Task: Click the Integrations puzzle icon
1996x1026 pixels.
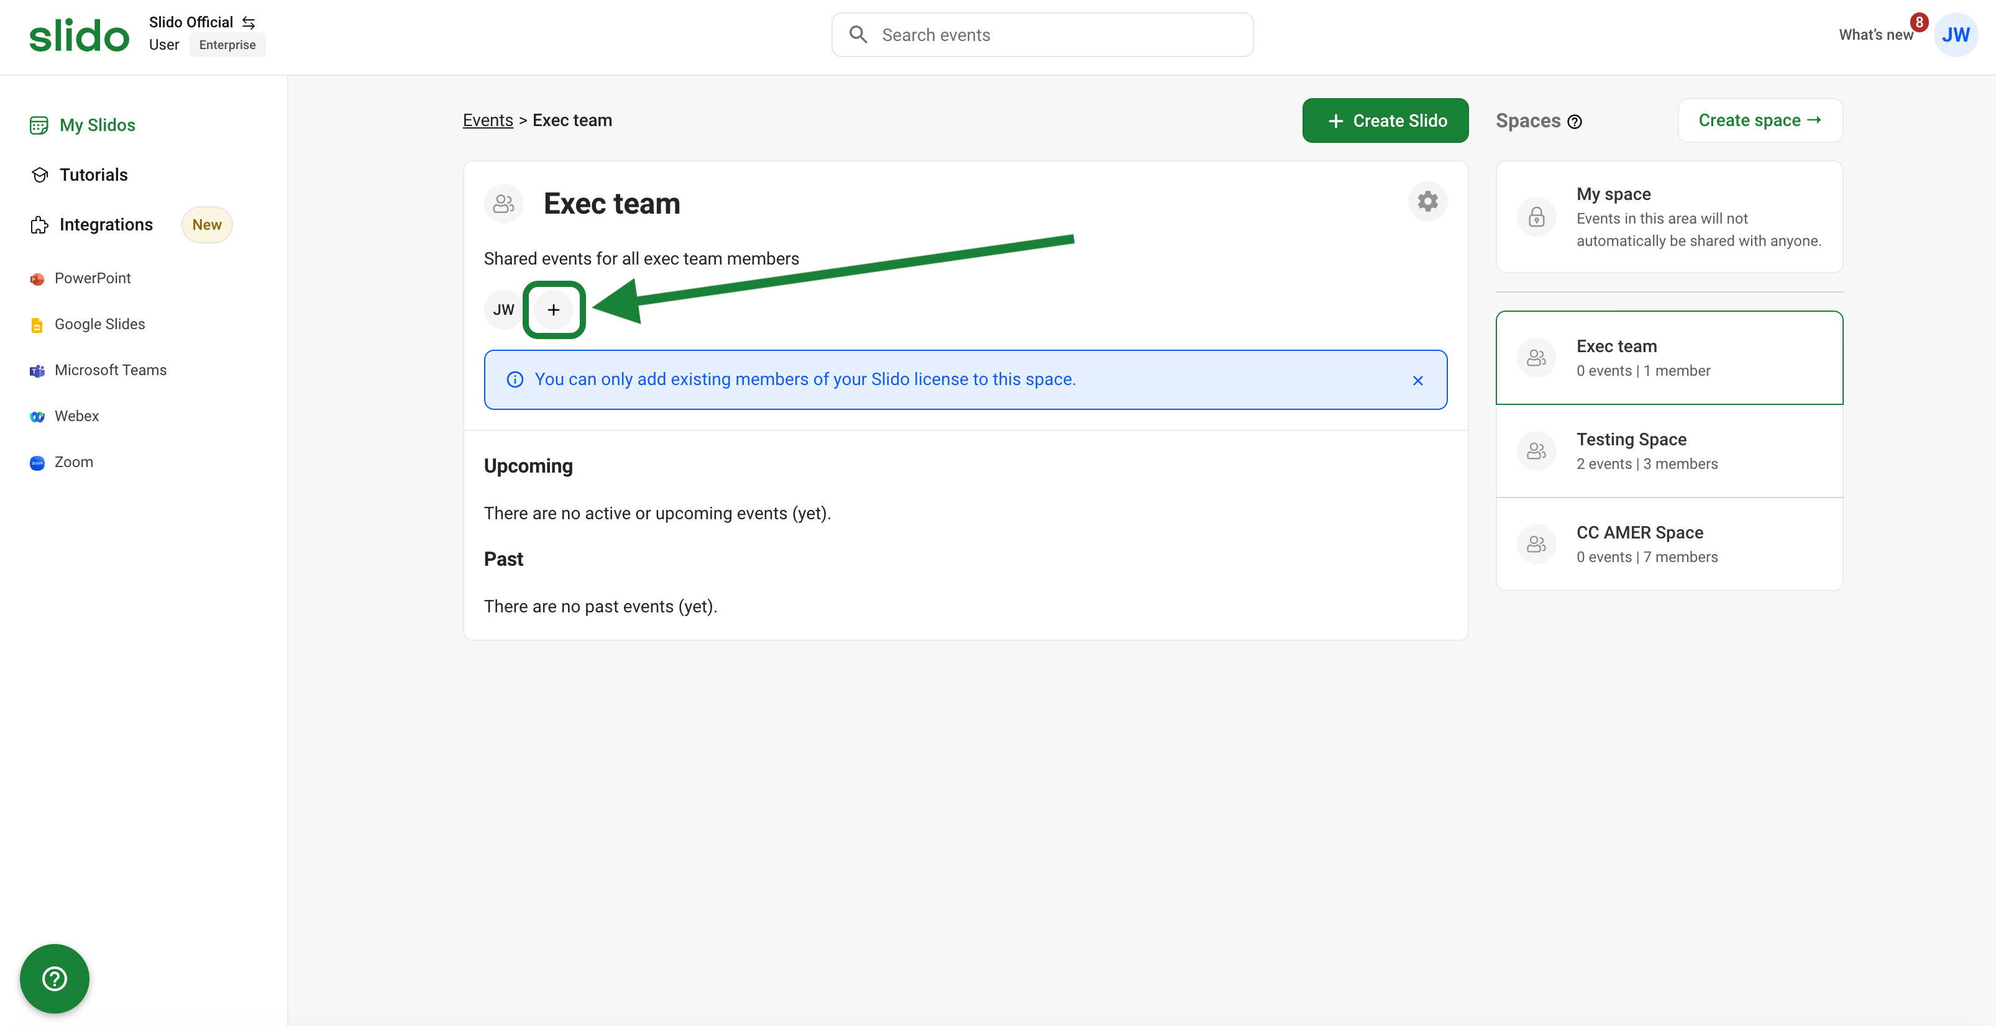Action: [40, 225]
